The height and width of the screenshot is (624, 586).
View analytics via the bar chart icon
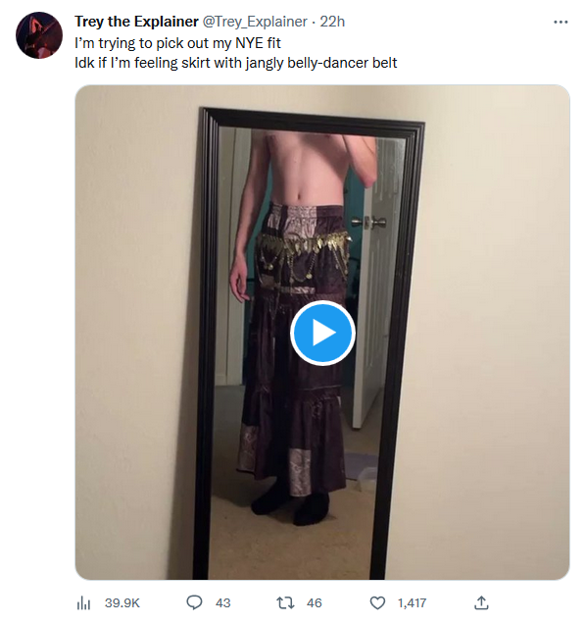click(83, 603)
